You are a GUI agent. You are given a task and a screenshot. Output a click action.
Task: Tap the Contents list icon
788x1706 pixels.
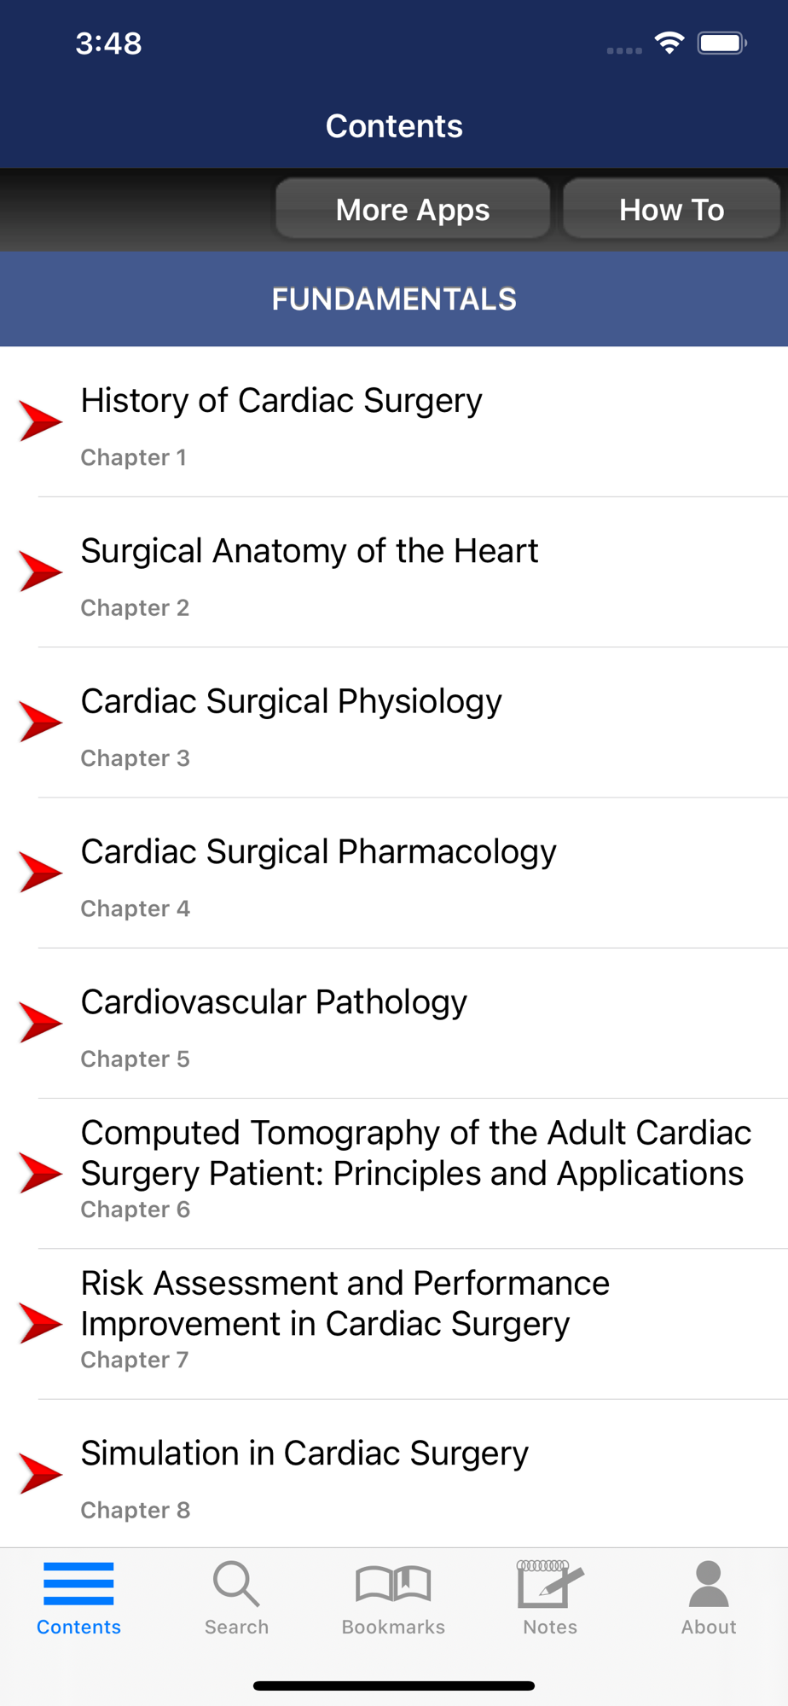78,1584
